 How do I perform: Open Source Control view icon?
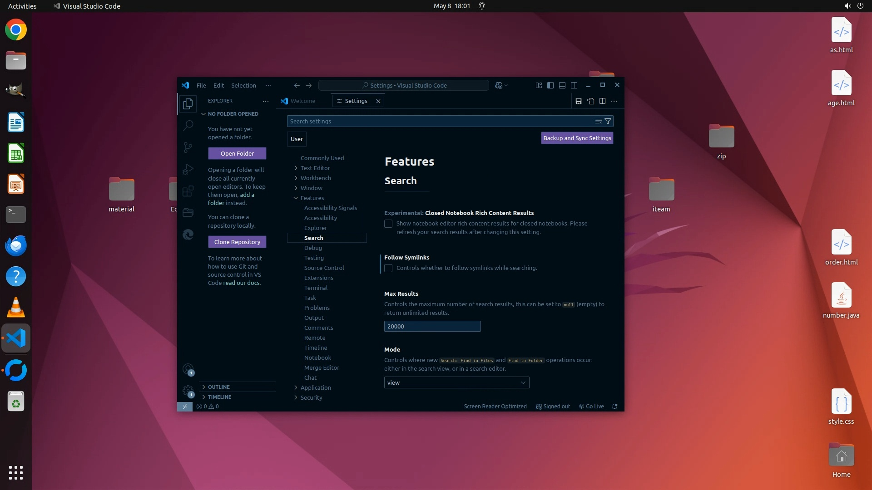(188, 147)
